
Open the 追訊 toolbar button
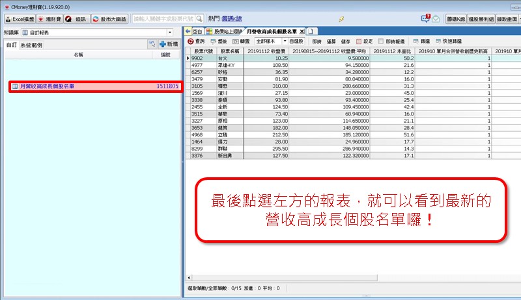(76, 19)
